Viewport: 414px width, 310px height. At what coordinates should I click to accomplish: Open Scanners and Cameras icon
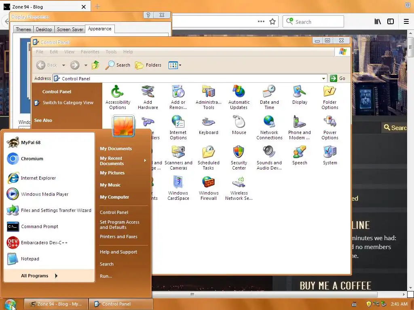click(x=178, y=158)
